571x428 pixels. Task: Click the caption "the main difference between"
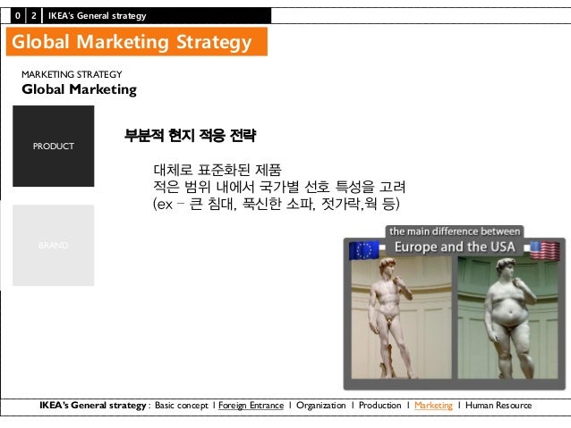455,231
